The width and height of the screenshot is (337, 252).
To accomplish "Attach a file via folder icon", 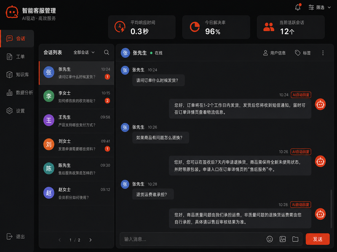I will [295, 239].
